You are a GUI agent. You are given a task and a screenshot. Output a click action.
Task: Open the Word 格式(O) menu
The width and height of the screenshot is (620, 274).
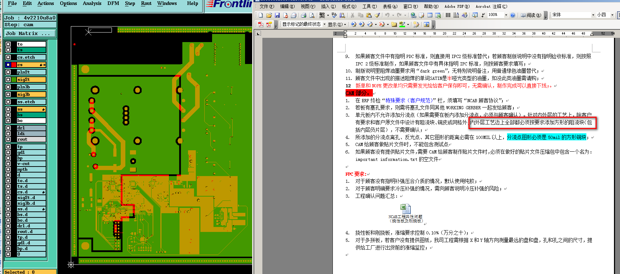tap(349, 6)
